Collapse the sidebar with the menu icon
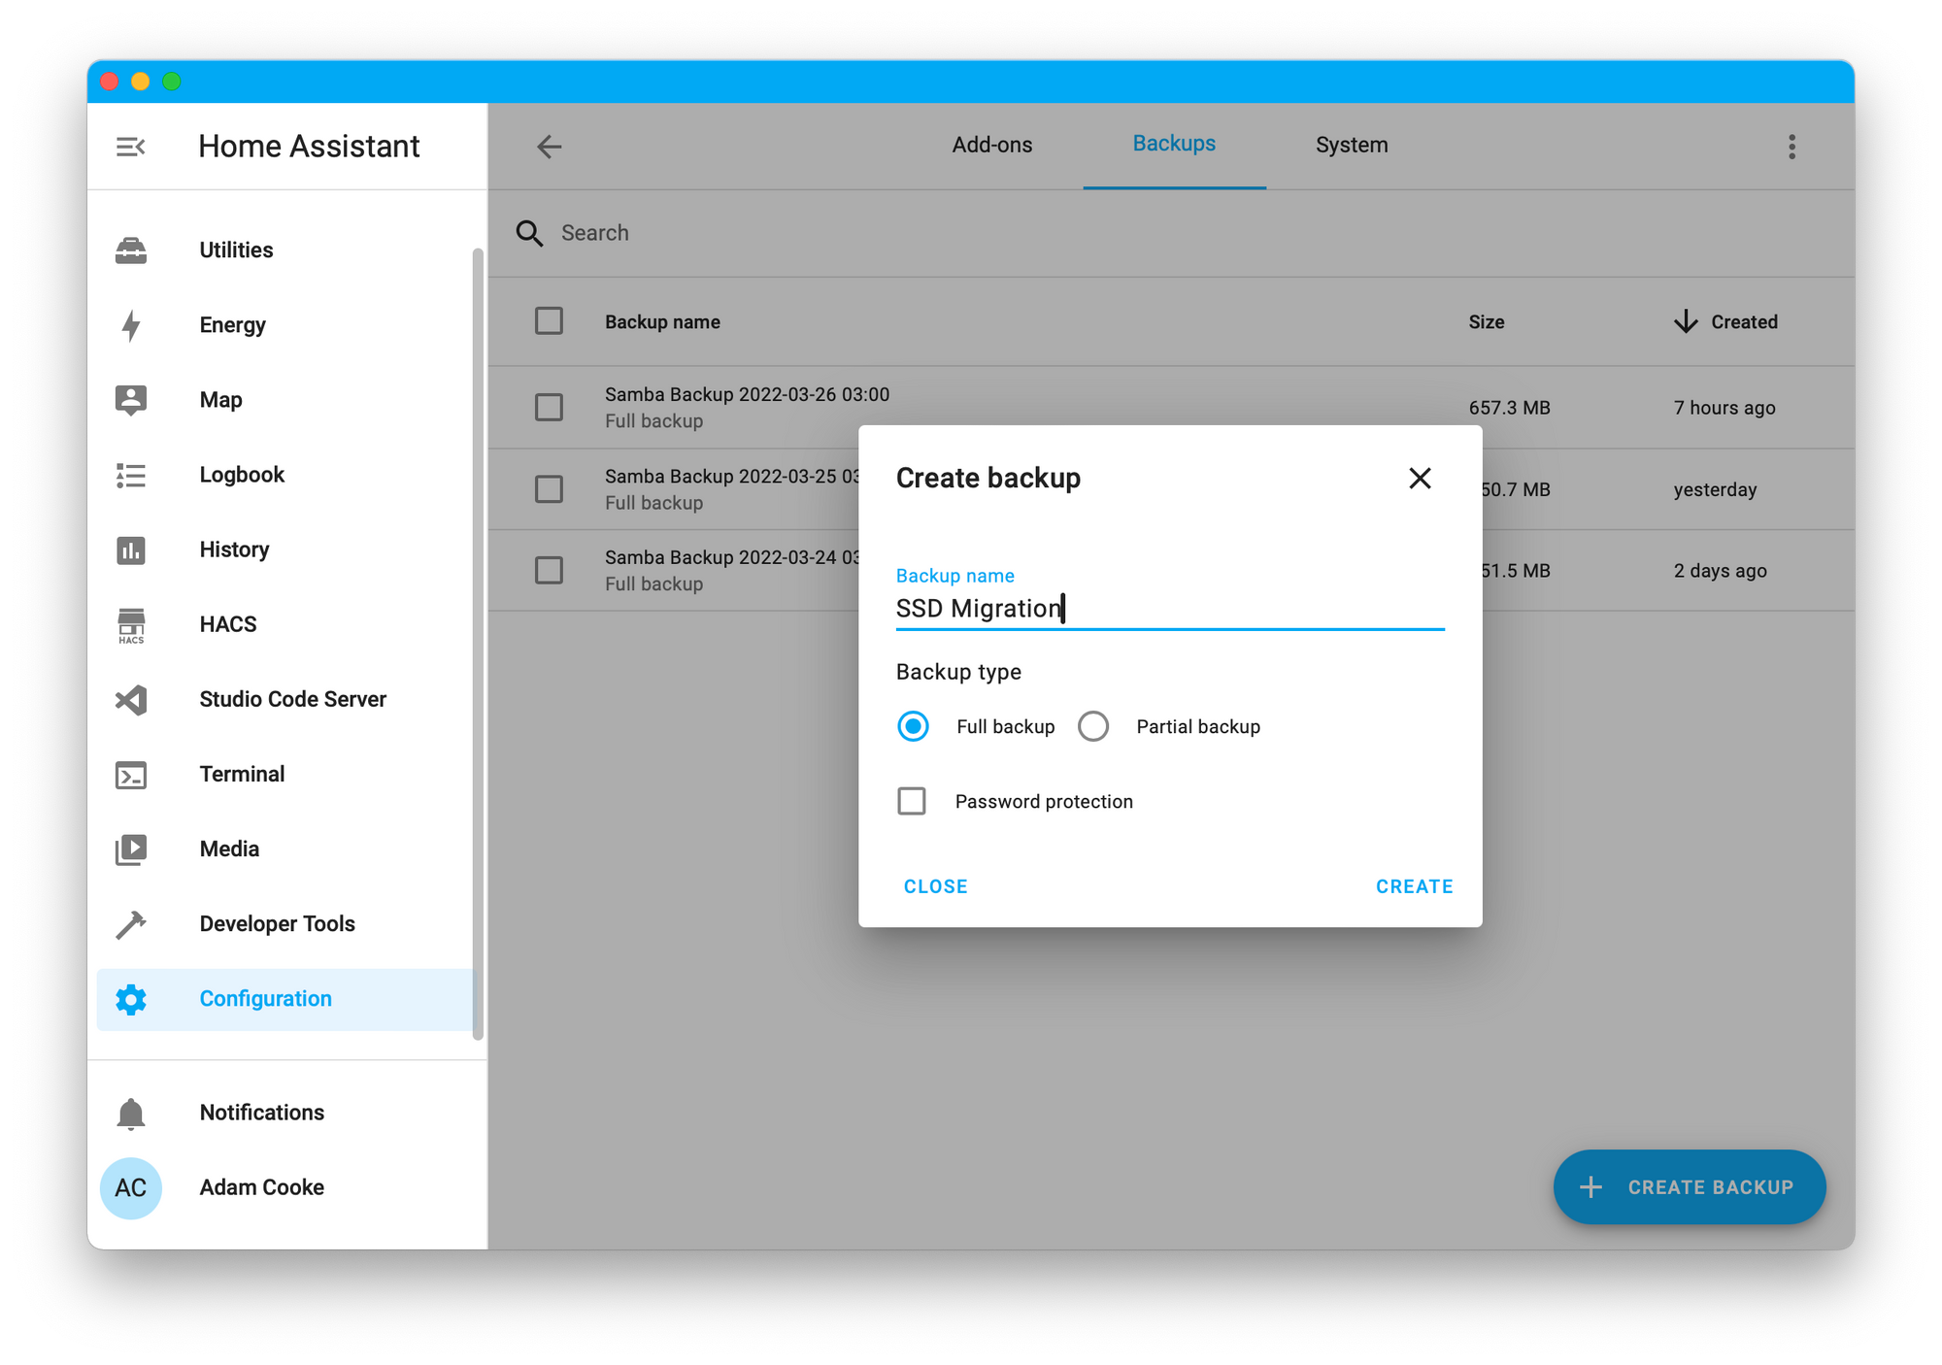The height and width of the screenshot is (1365, 1942). tap(130, 147)
